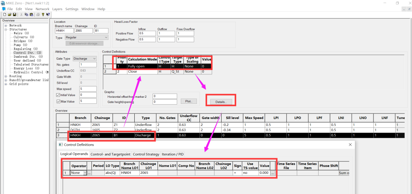Select Weirs (0) in the tree
The height and width of the screenshot is (194, 412).
pos(21,33)
